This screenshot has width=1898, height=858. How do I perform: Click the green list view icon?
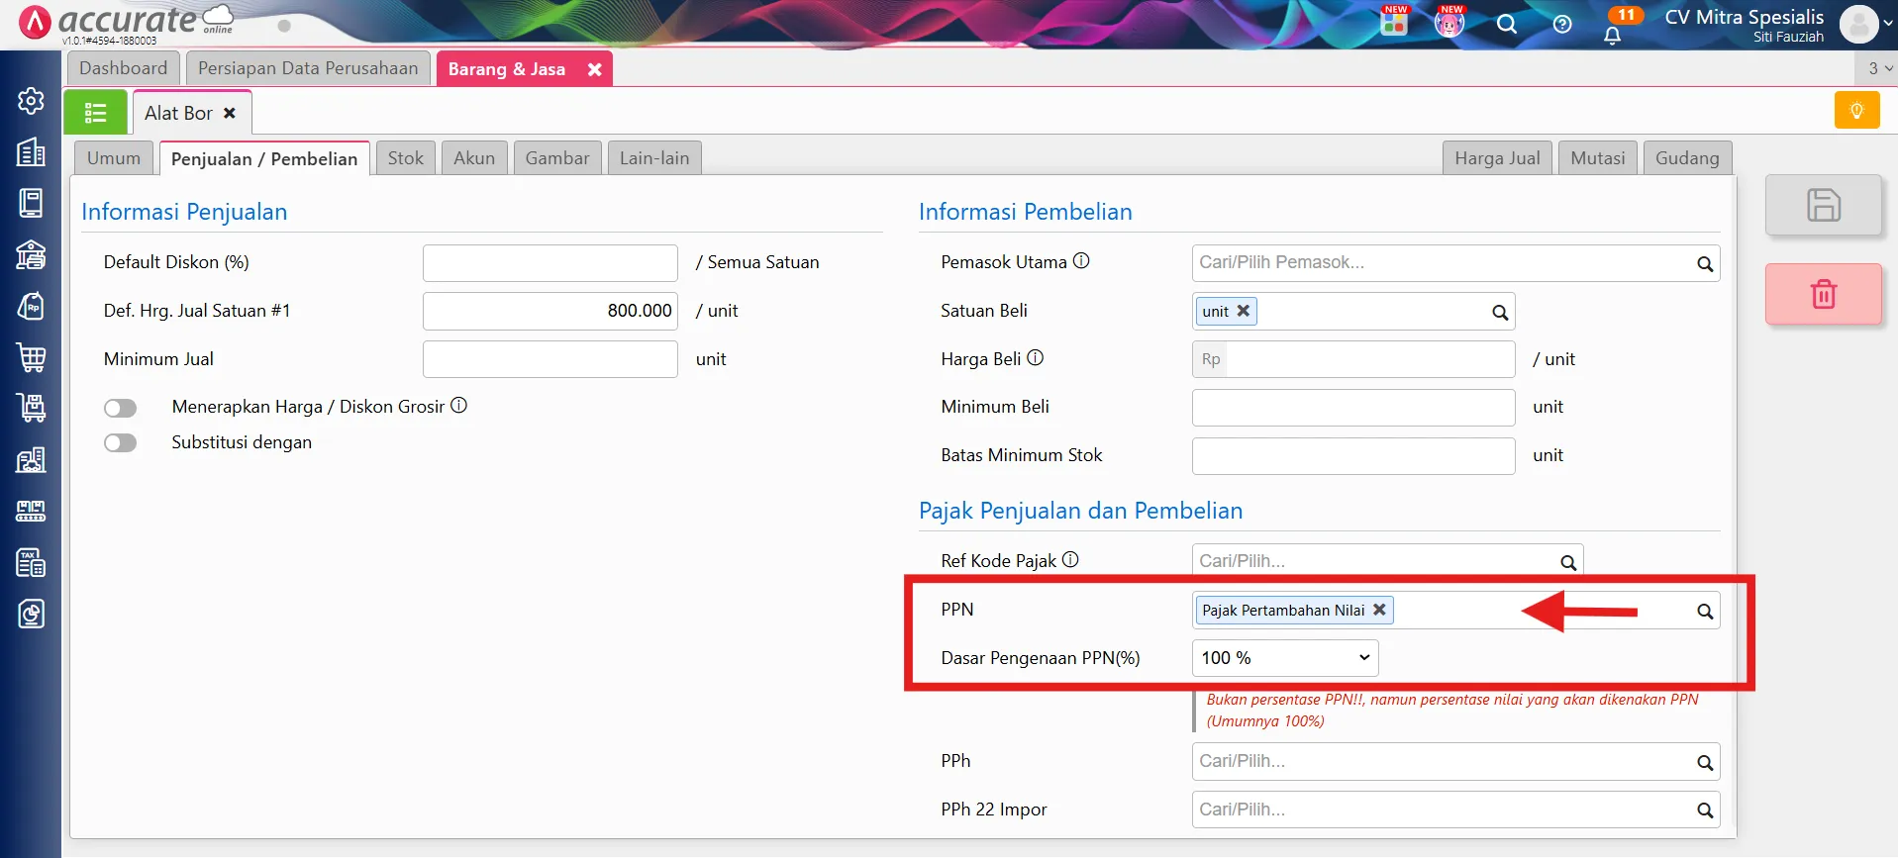point(95,112)
